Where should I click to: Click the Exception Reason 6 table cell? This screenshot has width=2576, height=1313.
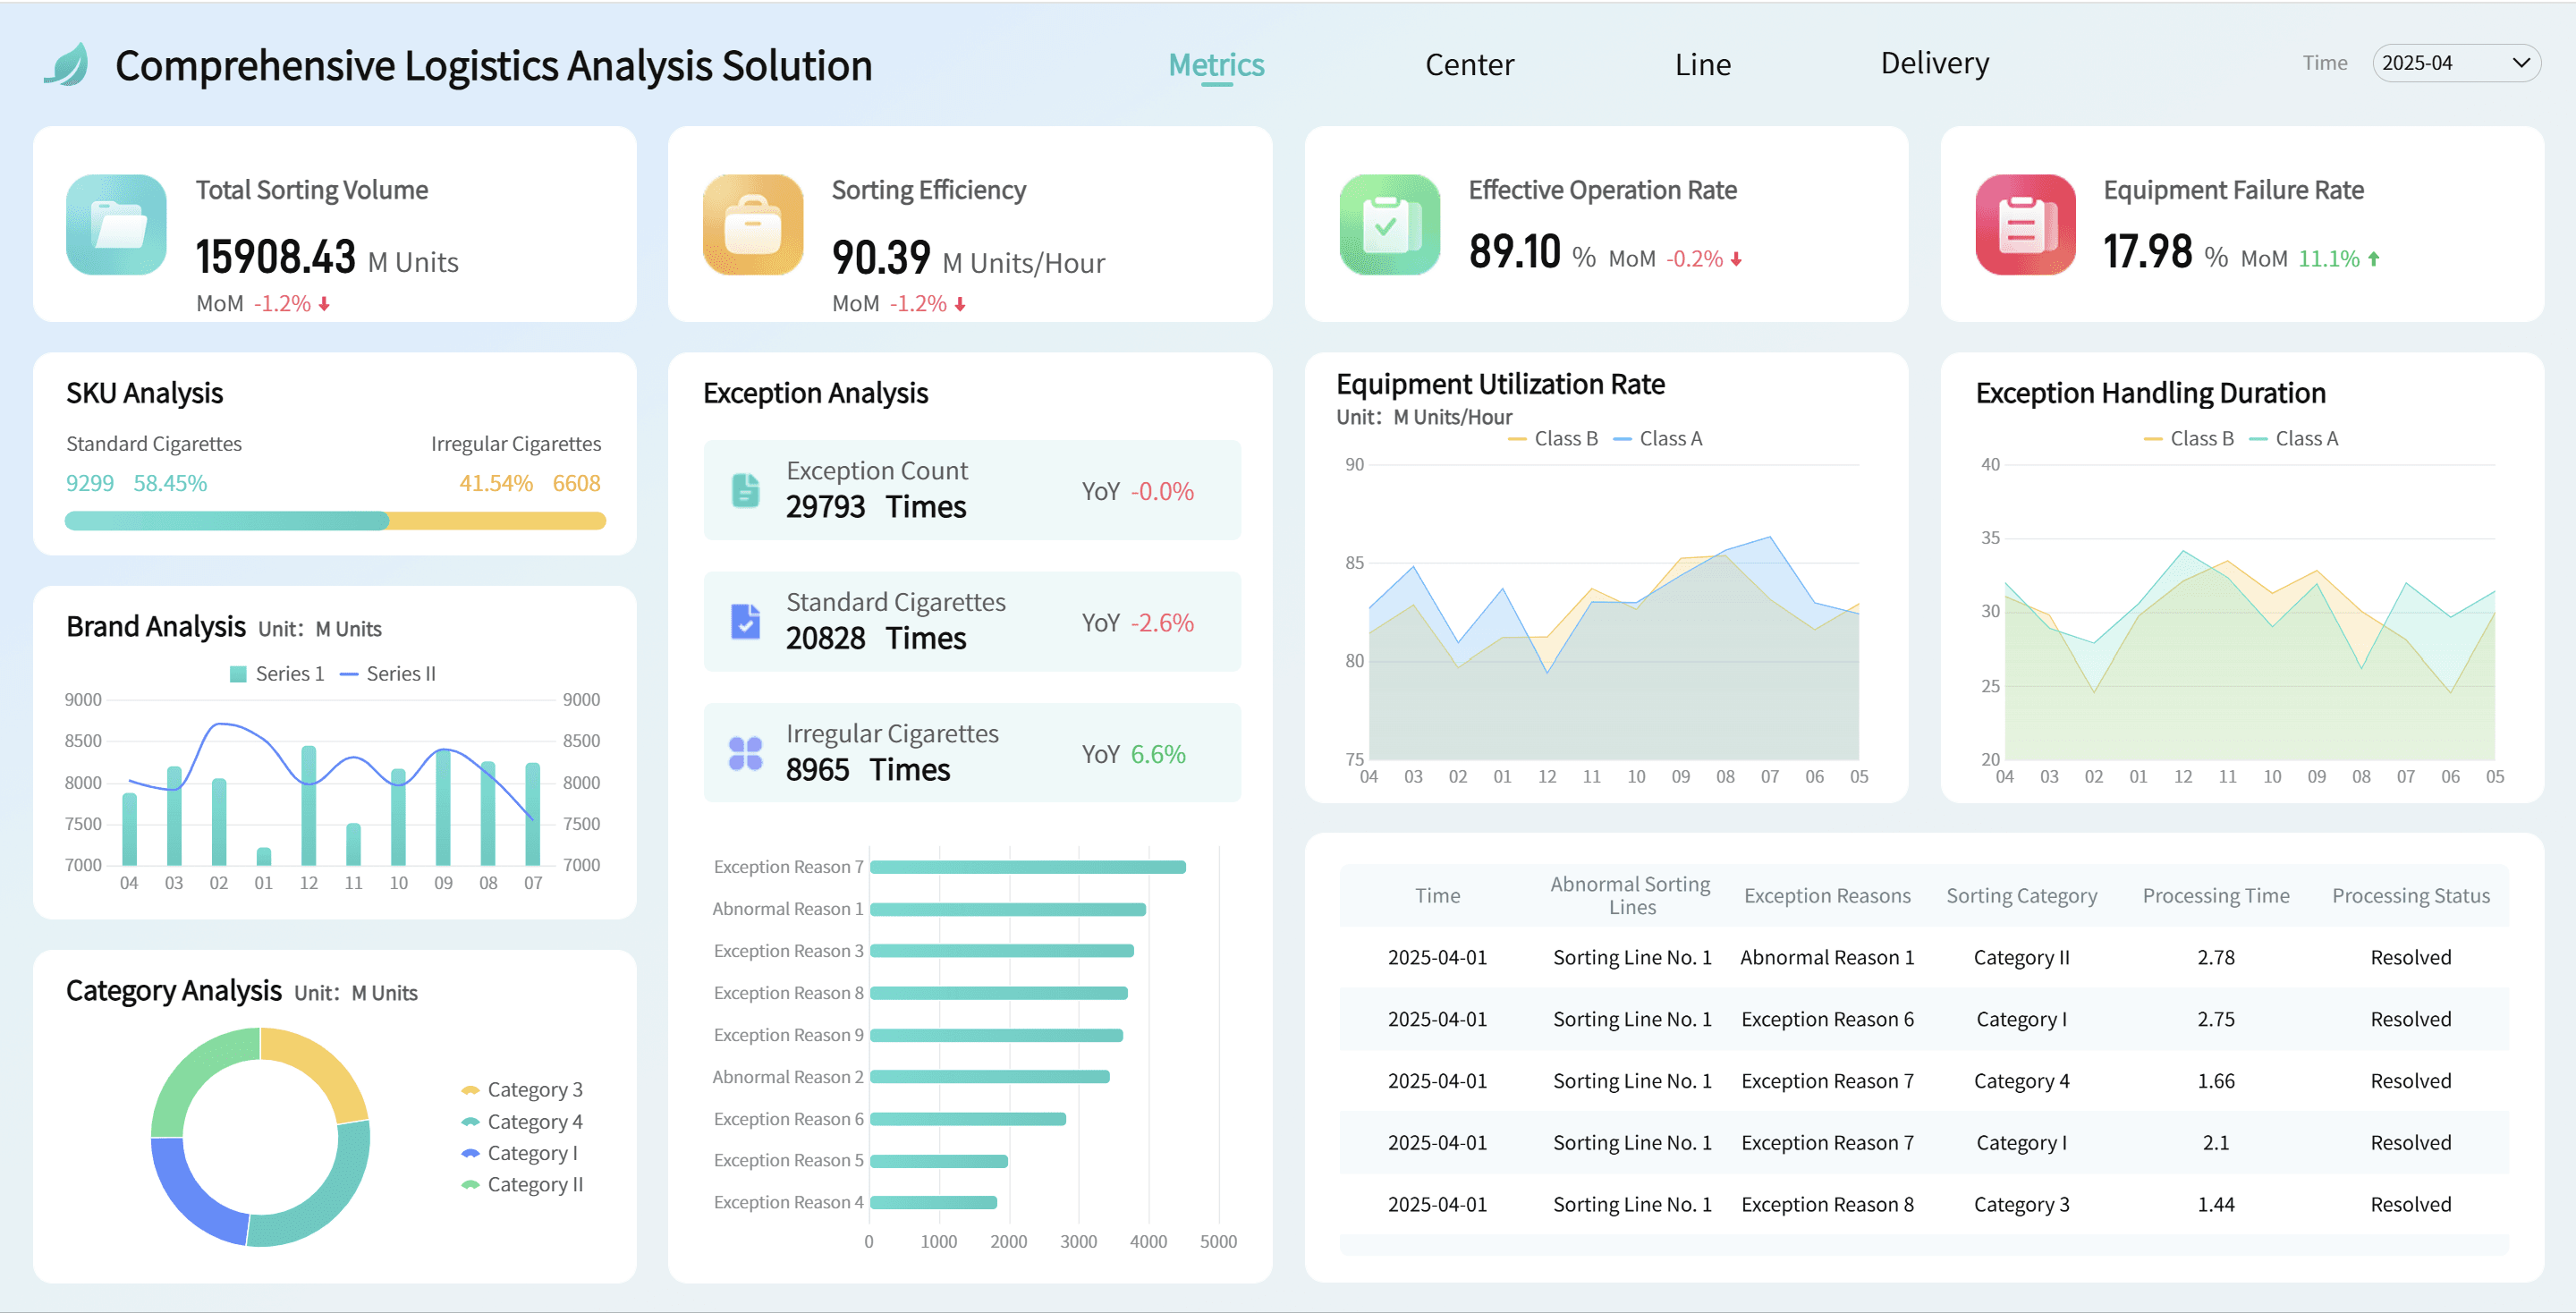point(1827,1020)
